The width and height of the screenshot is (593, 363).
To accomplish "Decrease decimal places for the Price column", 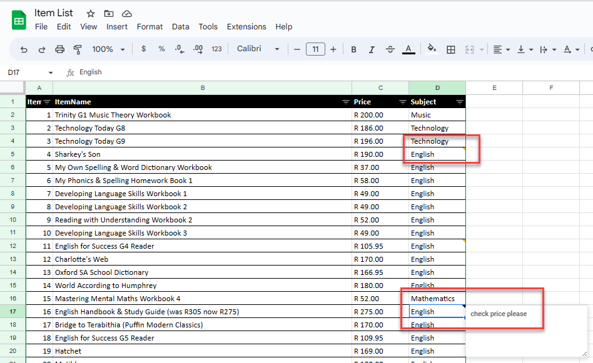I will pyautogui.click(x=180, y=49).
